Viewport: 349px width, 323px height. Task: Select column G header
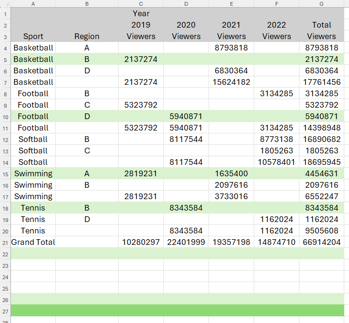(321, 4)
